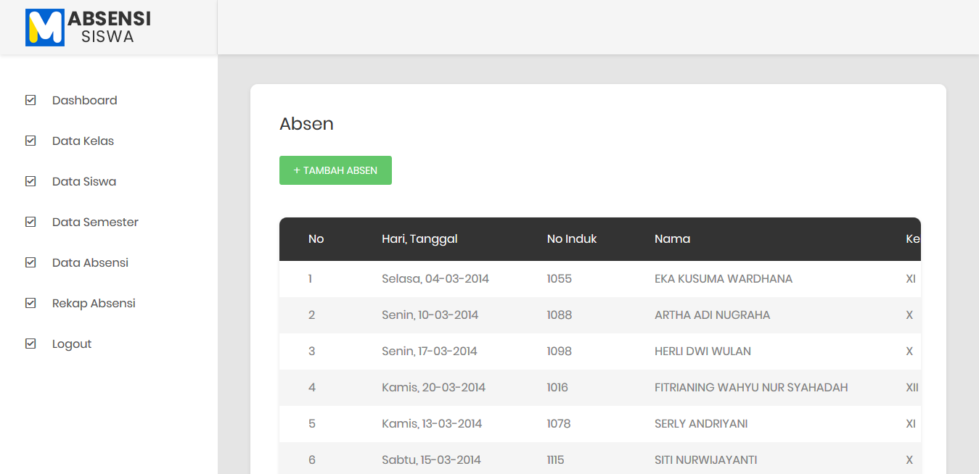979x474 pixels.
Task: Select the date Kamis, 20-03-2014
Action: (433, 388)
